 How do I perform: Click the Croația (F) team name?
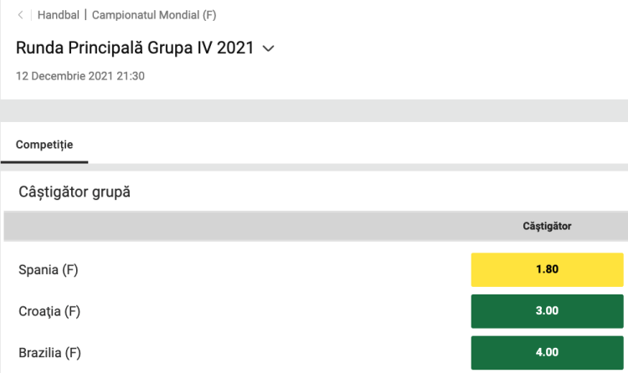[x=49, y=311]
